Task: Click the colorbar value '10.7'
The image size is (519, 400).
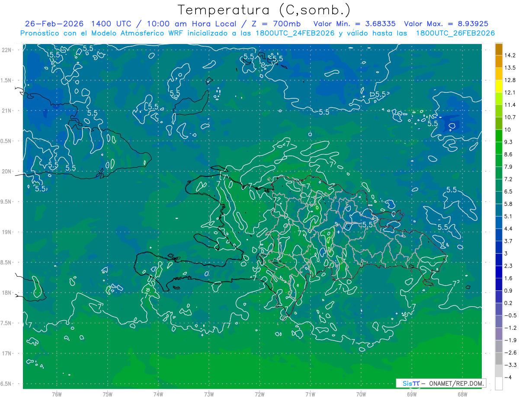Action: [x=510, y=117]
